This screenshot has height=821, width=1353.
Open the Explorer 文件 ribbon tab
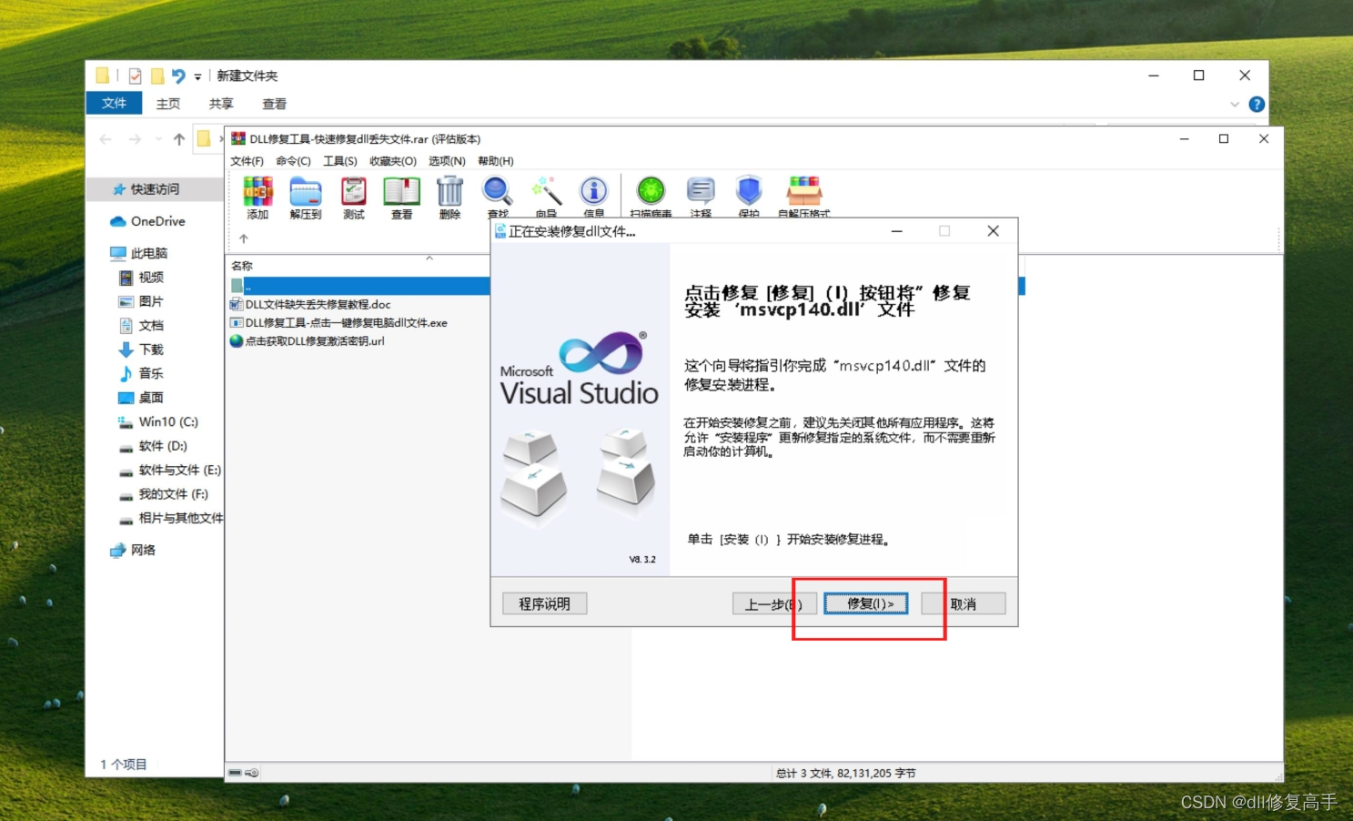coord(114,103)
